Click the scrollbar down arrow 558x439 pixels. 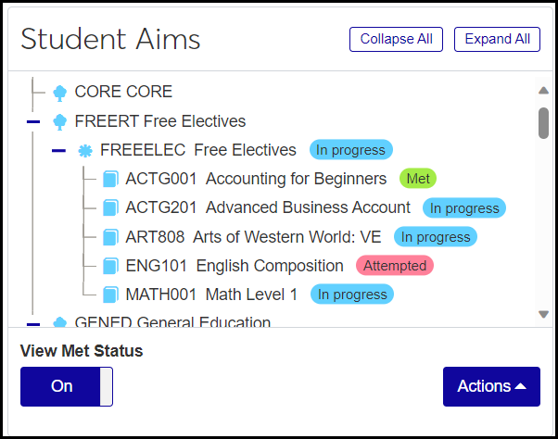tap(544, 315)
